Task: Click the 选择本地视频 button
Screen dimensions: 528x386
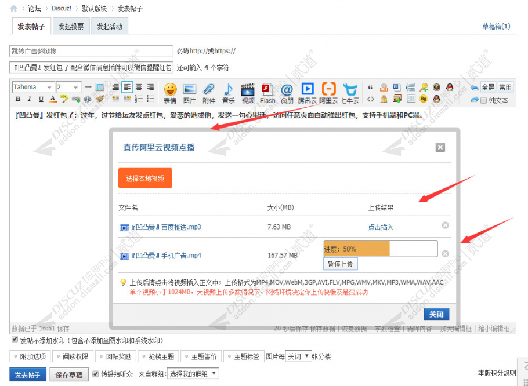Action: 144,179
